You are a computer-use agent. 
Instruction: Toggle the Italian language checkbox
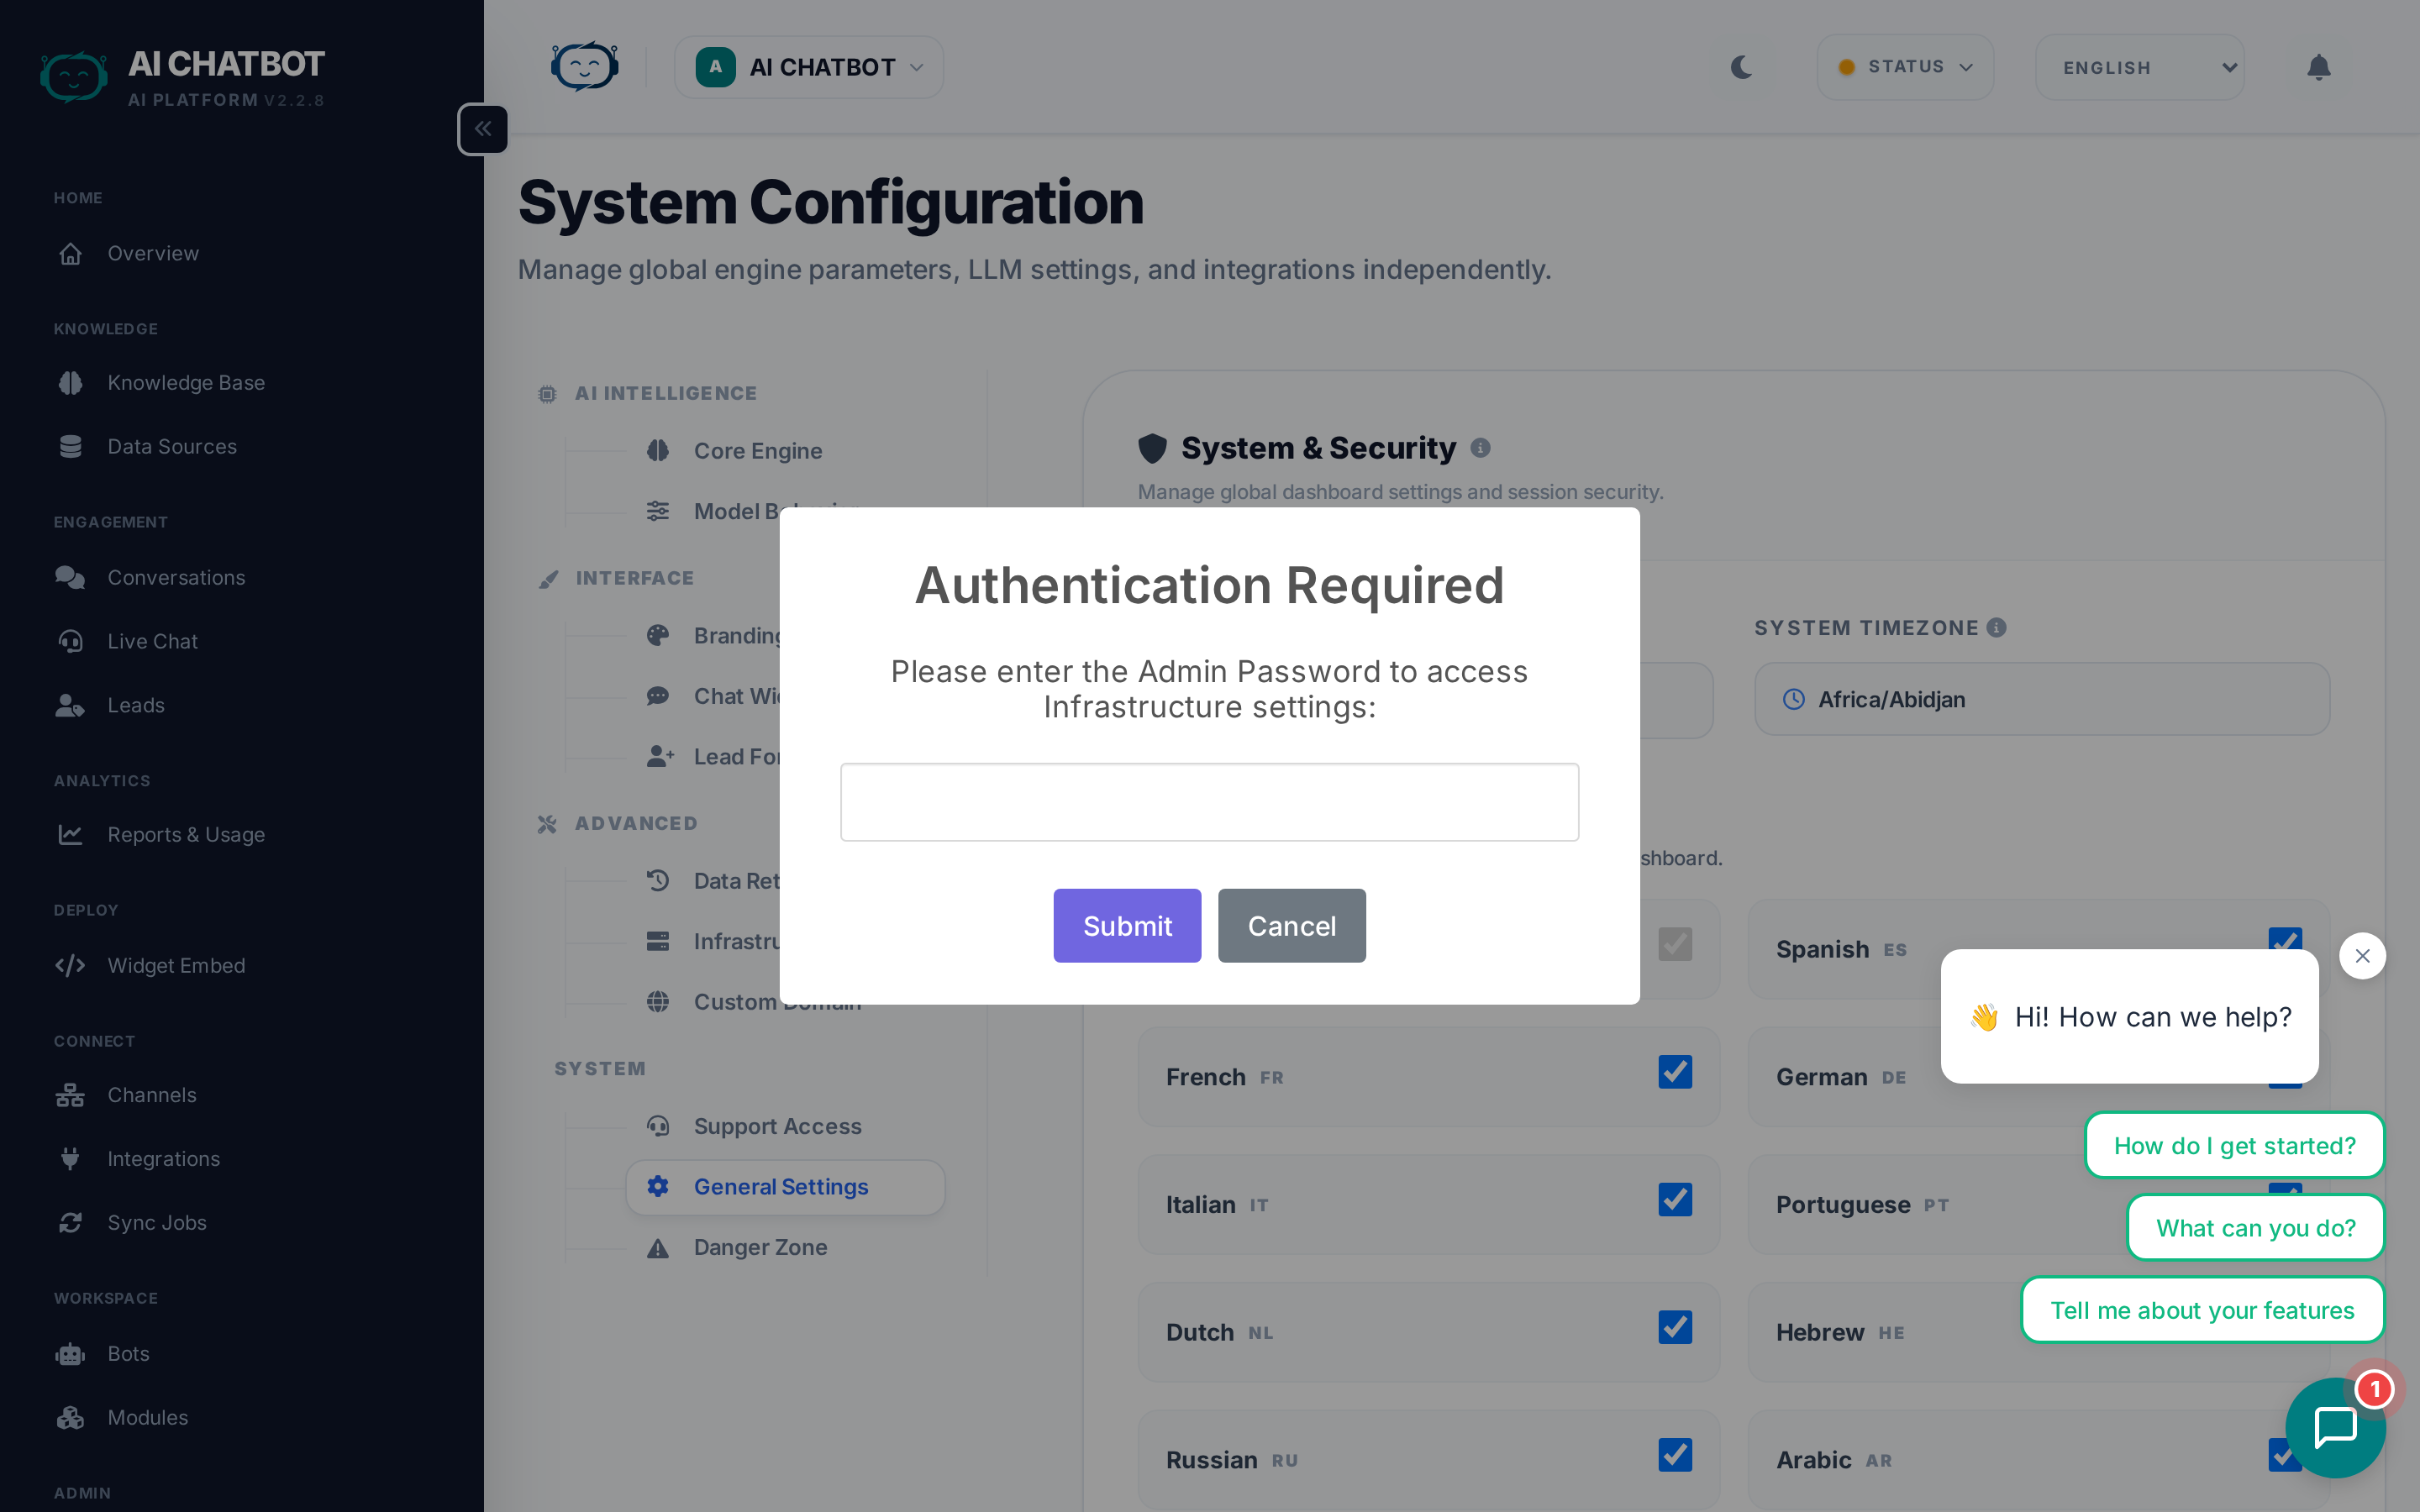pyautogui.click(x=1674, y=1200)
